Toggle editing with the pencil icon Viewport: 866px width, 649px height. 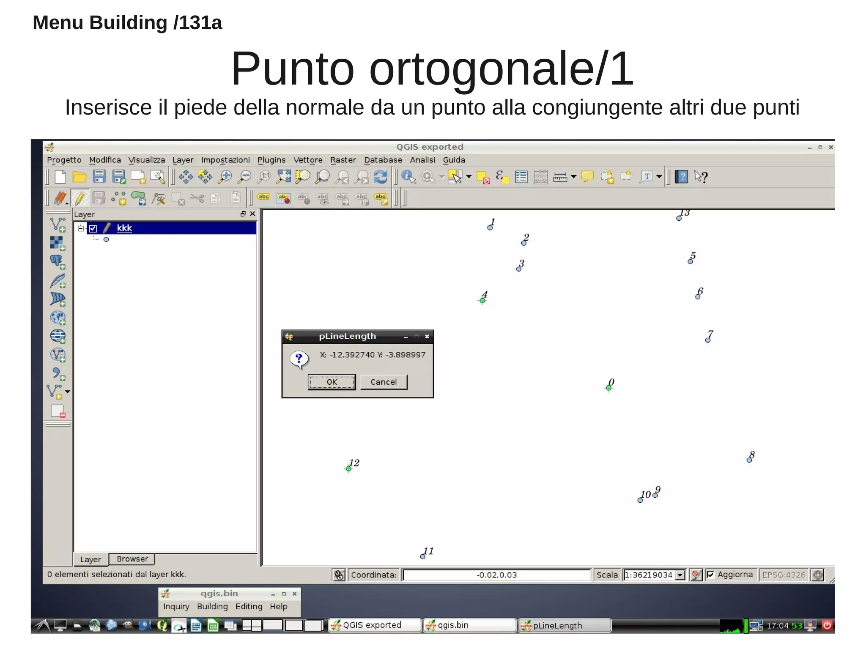pyautogui.click(x=79, y=198)
